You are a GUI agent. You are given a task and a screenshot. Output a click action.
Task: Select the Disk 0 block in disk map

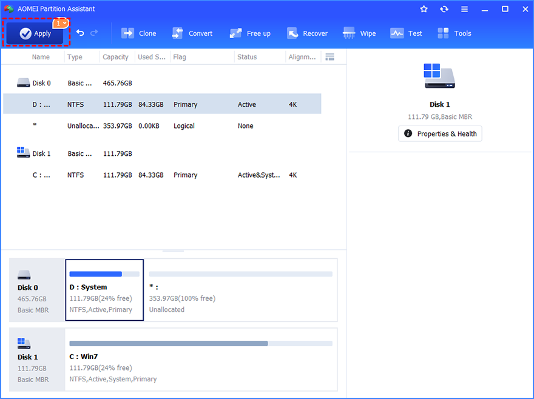(37, 290)
